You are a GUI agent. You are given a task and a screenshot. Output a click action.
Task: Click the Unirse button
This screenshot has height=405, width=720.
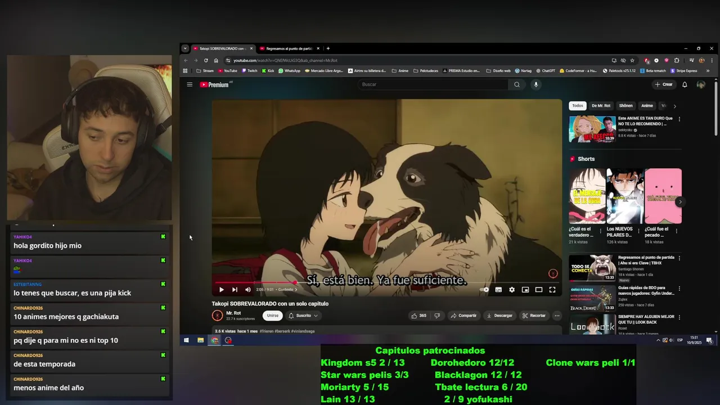pos(273,316)
